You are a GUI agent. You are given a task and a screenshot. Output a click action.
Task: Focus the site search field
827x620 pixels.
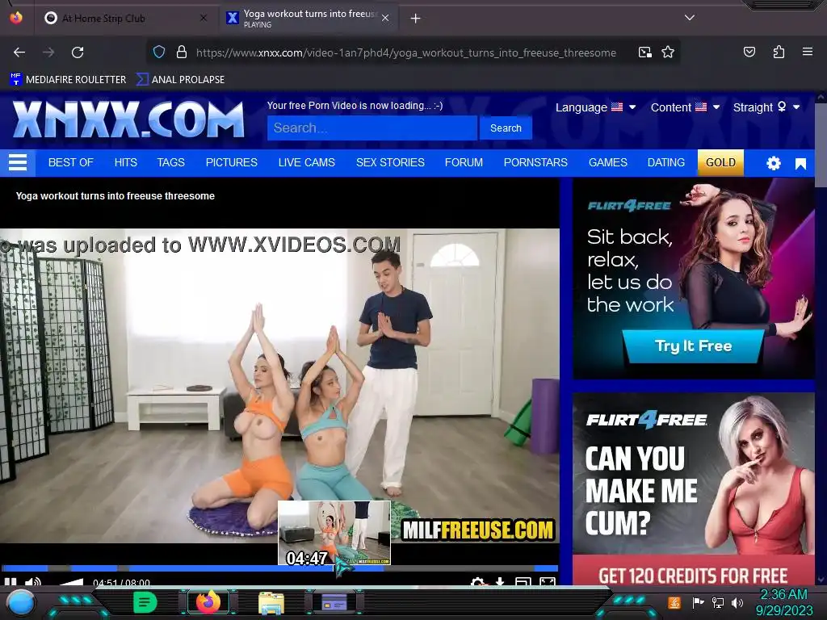pos(372,128)
